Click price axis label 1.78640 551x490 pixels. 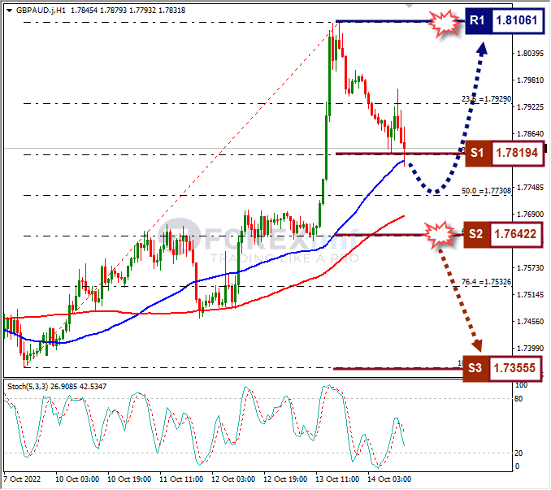[x=530, y=134]
